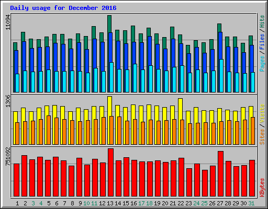Click day 17 on the x-axis
The image size is (268, 209).
click(x=141, y=203)
